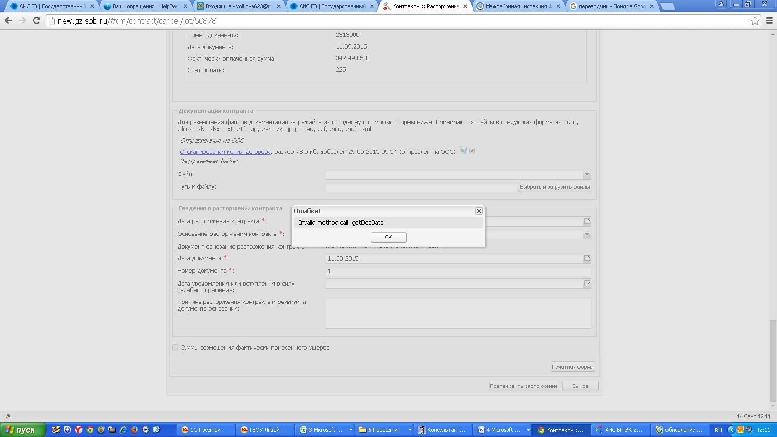Click Подтвердить расторжение button

(x=524, y=386)
